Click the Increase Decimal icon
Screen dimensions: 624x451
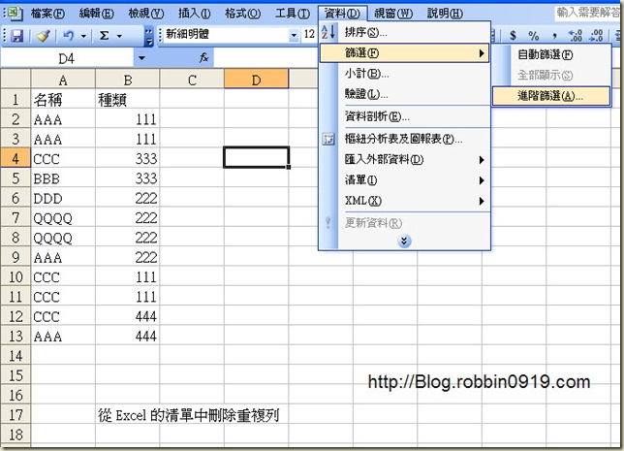575,36
